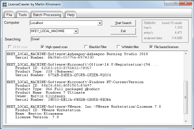Viewport: 194px width, 129px height.
Task: Toggle the 64 Bit scan checkbox
Action: click(10, 47)
